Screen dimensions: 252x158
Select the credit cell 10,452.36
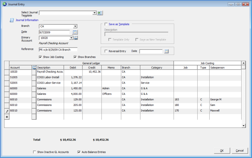pos(92,72)
